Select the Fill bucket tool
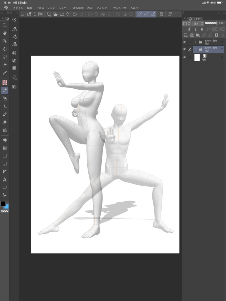 [5, 140]
